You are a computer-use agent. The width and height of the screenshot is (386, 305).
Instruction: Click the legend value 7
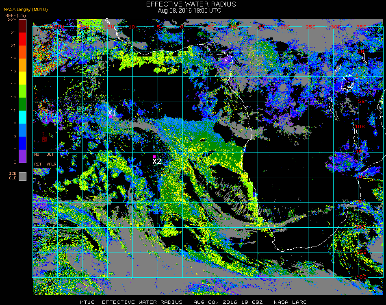15,137
